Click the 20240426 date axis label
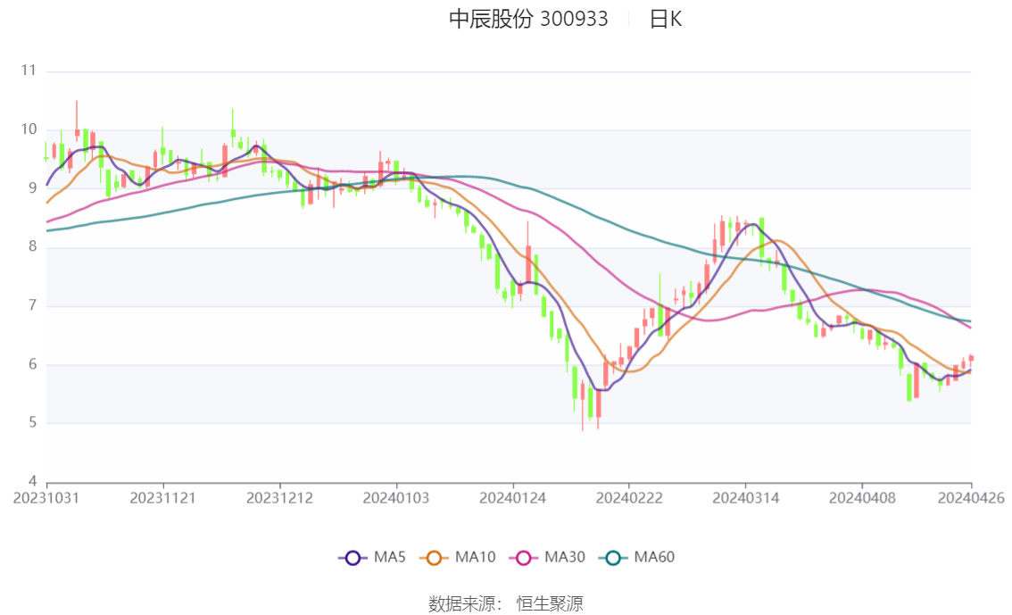Screen dimensions: 1012x615 (x=971, y=498)
